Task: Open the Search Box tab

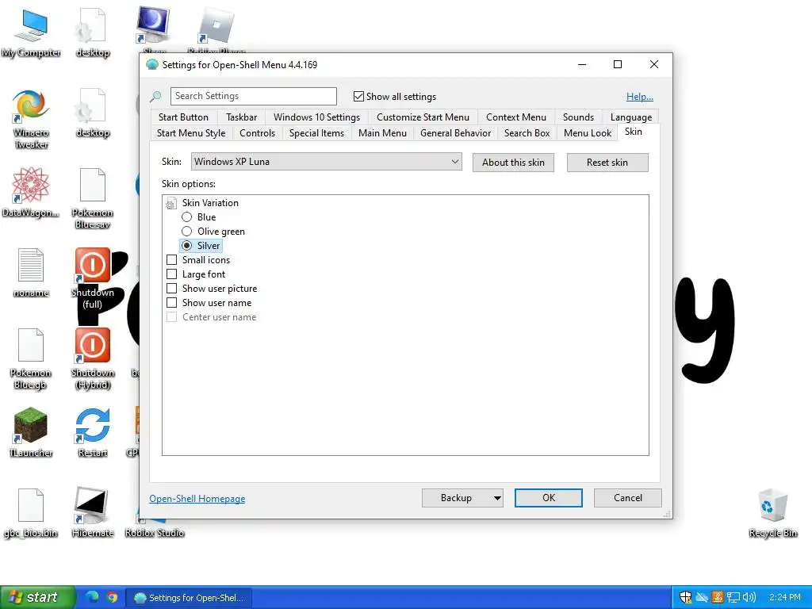Action: [x=527, y=133]
